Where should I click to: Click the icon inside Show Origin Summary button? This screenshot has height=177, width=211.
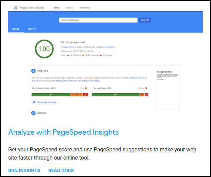click(x=34, y=102)
